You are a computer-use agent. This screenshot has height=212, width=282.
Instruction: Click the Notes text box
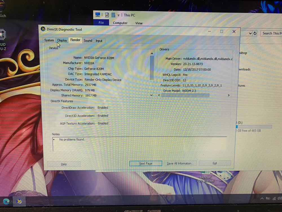pyautogui.click(x=140, y=144)
